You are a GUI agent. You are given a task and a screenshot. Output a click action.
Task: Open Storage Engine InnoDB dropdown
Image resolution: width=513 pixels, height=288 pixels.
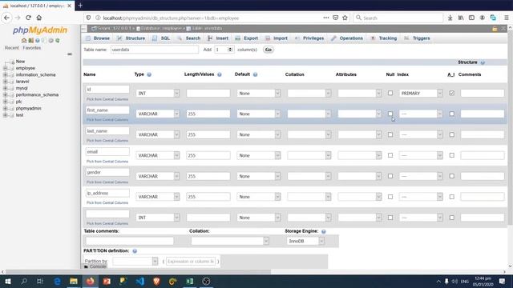(305, 241)
